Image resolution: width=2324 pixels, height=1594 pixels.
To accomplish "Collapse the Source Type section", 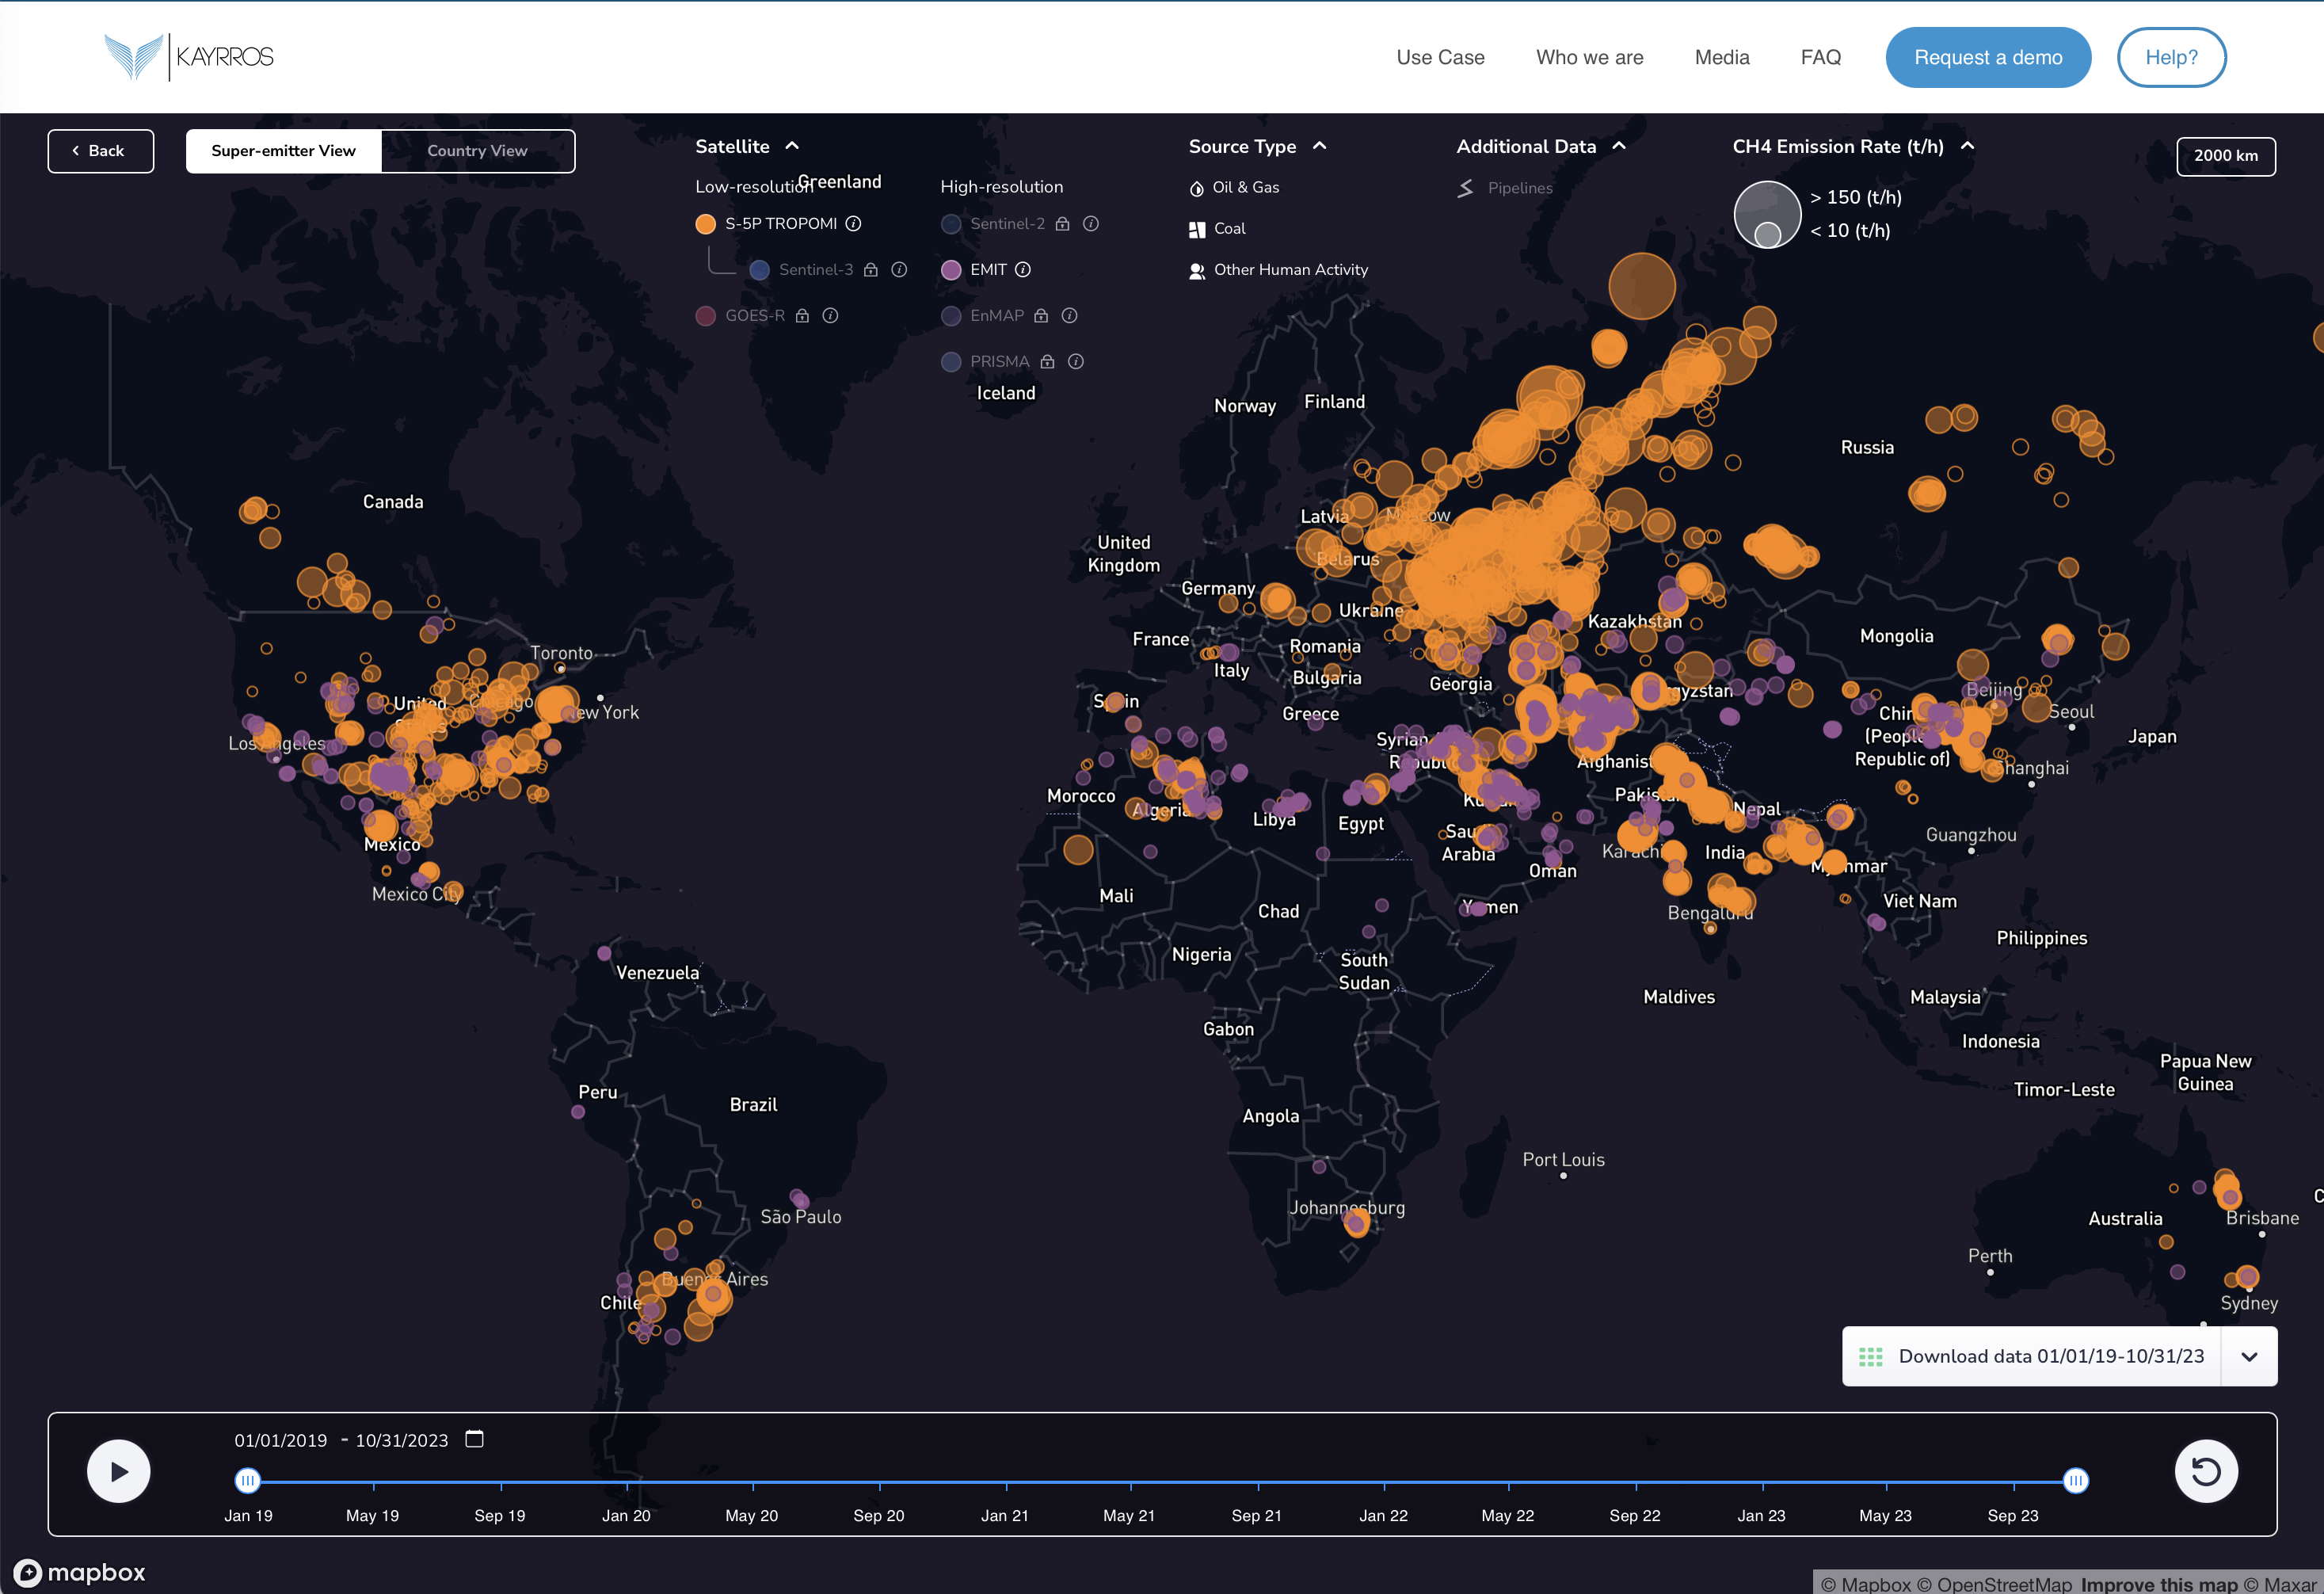I will [1319, 146].
